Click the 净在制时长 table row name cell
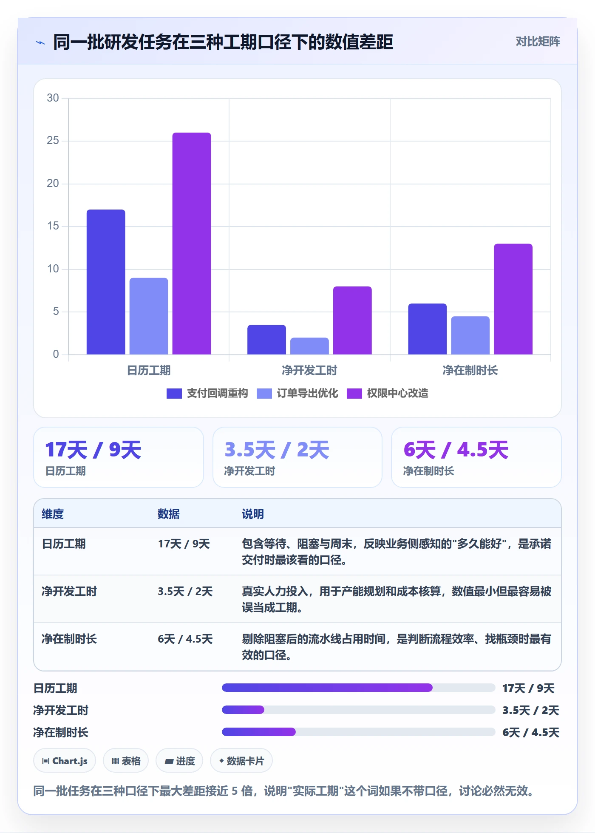The image size is (595, 833). [69, 639]
